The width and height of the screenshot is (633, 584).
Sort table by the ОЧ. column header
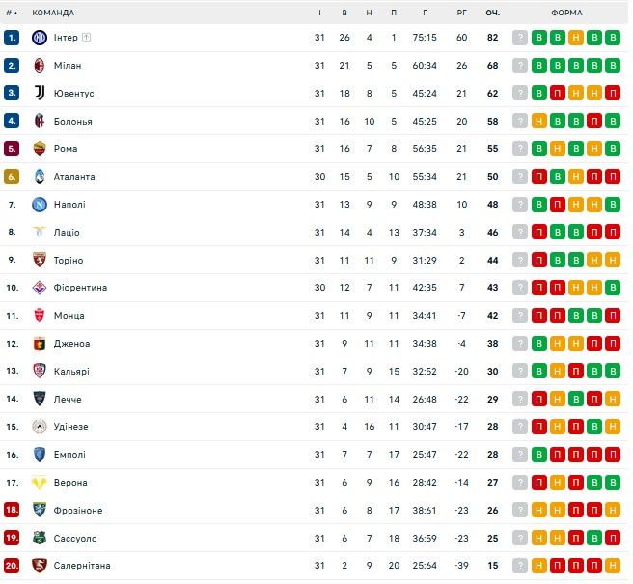(492, 13)
